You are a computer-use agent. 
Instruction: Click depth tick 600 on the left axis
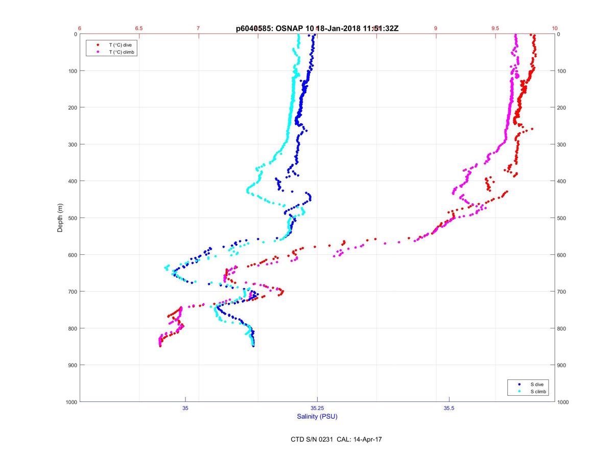pos(72,255)
